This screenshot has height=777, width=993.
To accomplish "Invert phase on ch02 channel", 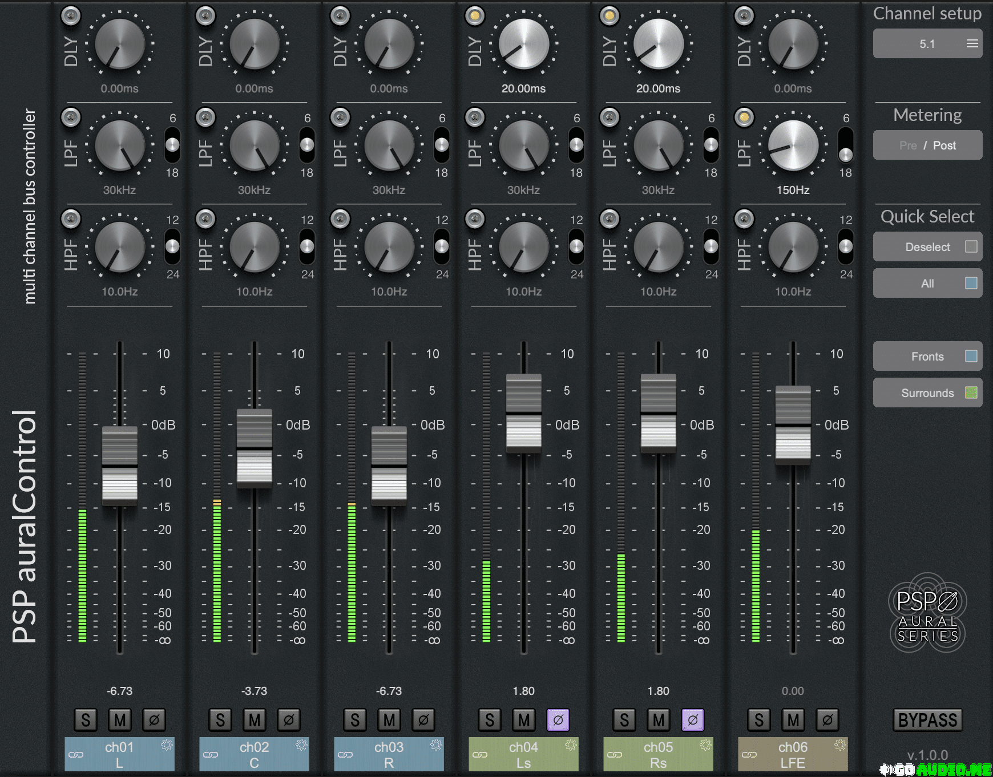I will [289, 720].
